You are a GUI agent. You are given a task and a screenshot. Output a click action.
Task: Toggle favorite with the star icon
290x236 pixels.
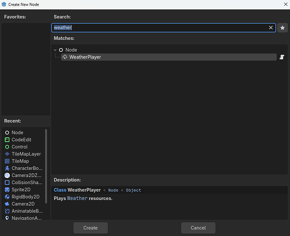click(x=282, y=28)
